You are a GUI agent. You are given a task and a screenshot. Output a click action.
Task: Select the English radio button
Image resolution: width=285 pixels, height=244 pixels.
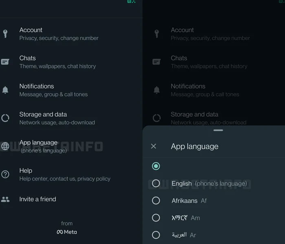[156, 183]
